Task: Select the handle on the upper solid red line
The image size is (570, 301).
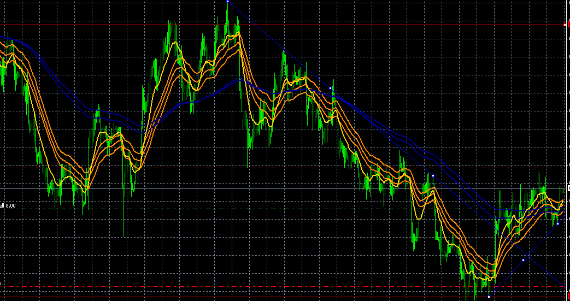Action: pos(565,25)
